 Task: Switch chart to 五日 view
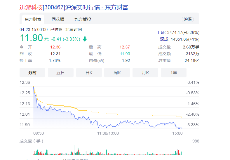(x=60, y=73)
